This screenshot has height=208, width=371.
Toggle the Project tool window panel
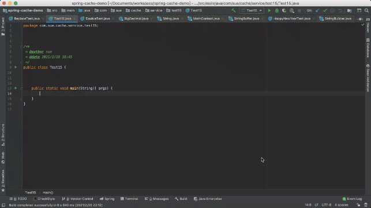click(3, 27)
